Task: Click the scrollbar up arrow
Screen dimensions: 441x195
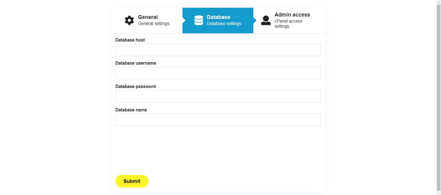Action: pyautogui.click(x=439, y=2)
